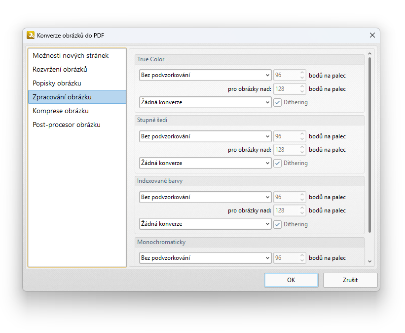Increase Stupně šedi 96 dpi spinner

(x=302, y=134)
